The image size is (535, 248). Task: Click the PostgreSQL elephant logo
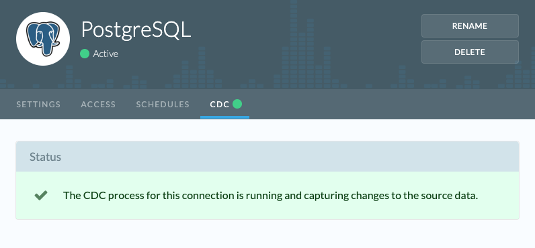(43, 39)
